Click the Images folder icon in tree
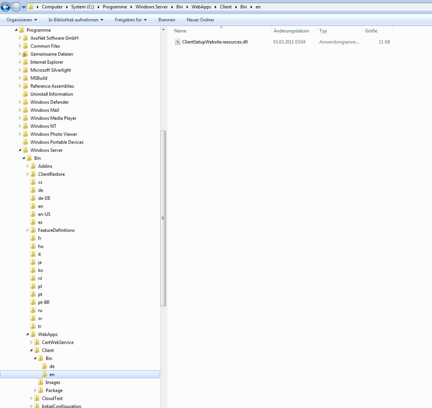This screenshot has height=408, width=432. pyautogui.click(x=40, y=382)
